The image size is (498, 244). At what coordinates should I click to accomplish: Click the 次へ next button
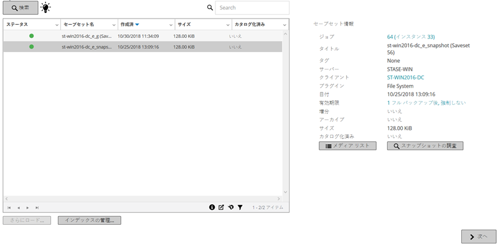point(479,237)
